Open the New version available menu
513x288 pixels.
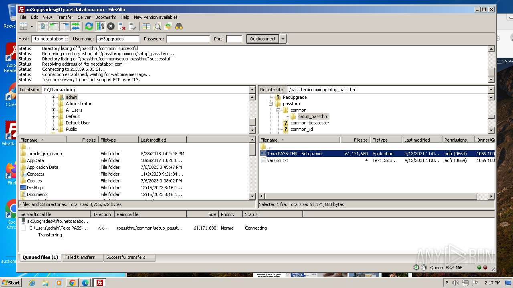click(x=156, y=17)
